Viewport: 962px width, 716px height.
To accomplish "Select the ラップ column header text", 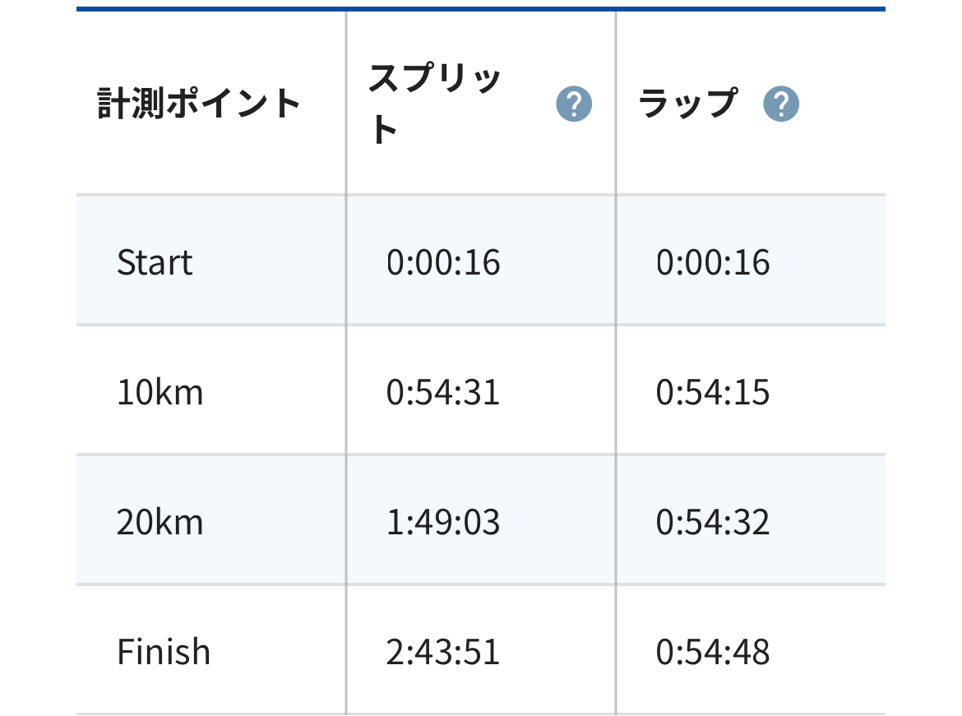I will click(687, 103).
